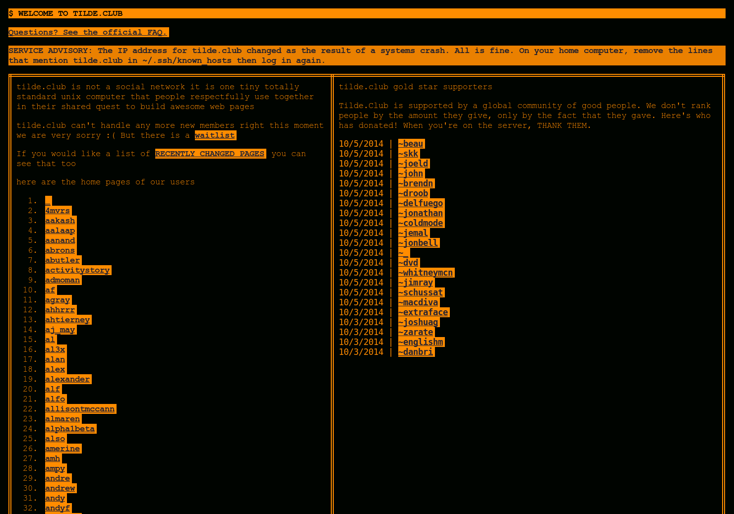Visit ahtierney's page
This screenshot has height=514, width=734.
67,320
